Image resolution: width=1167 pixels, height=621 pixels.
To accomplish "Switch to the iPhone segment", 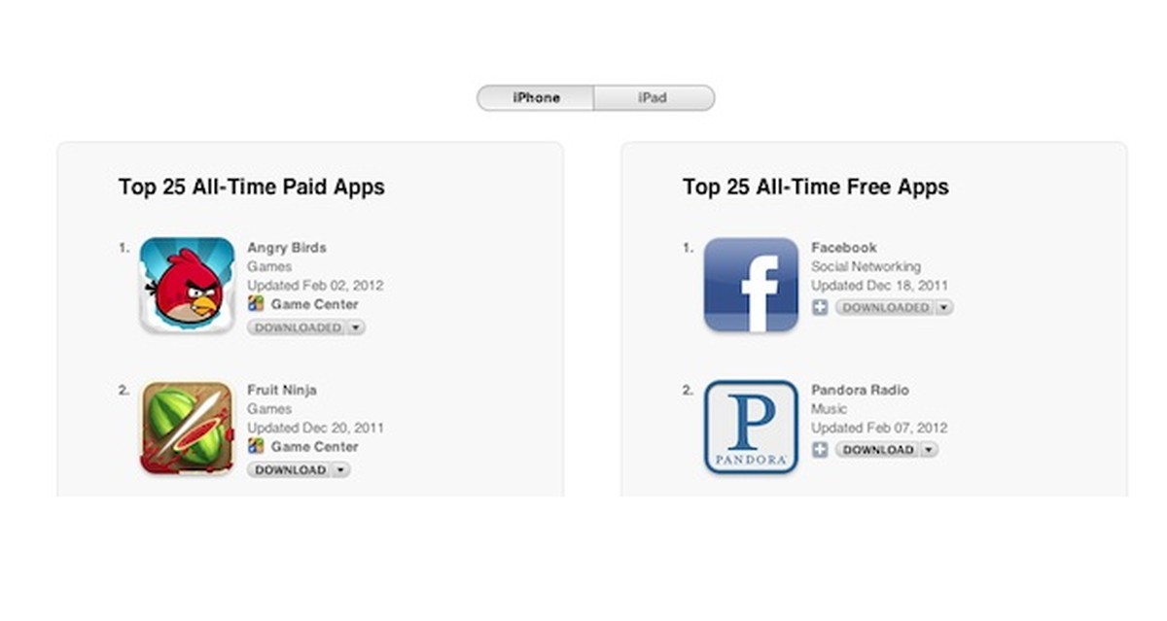I will click(536, 98).
